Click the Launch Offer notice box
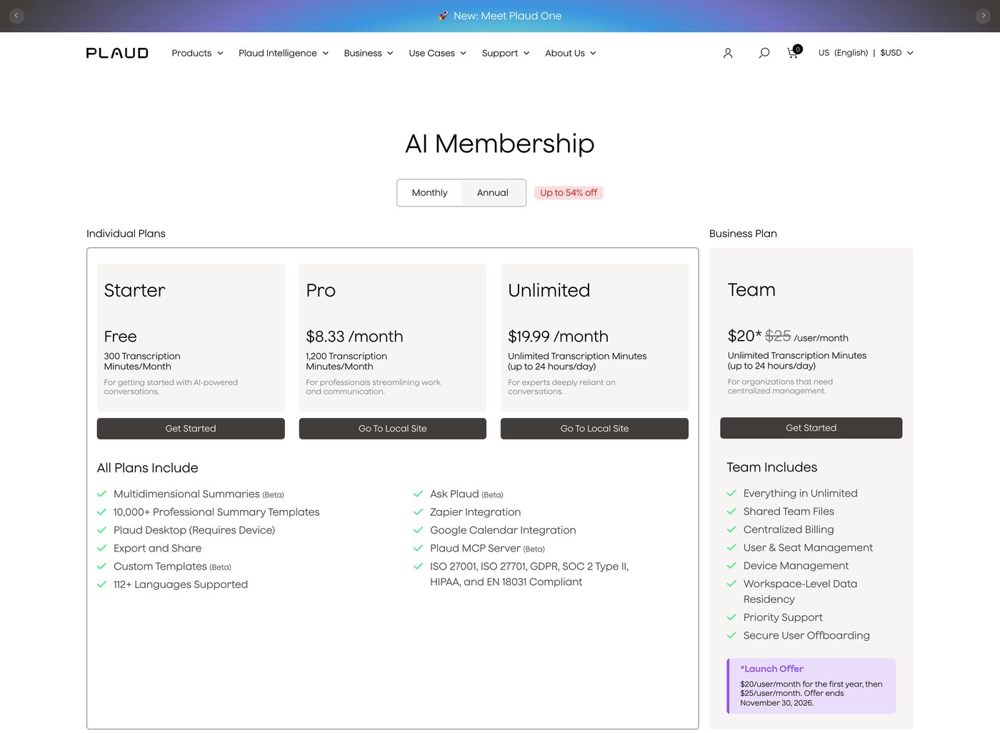 tap(811, 686)
